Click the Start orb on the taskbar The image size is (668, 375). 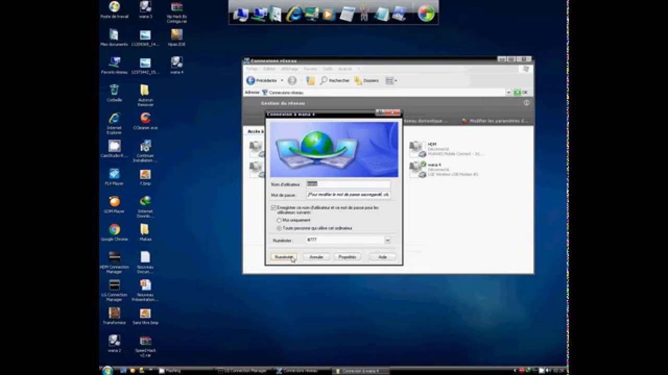point(108,371)
